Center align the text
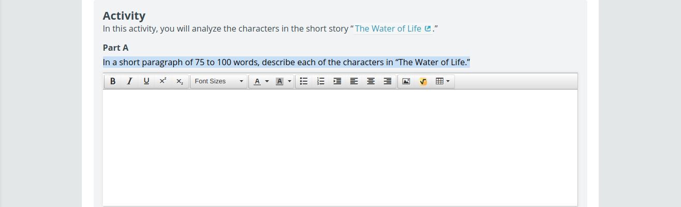 click(371, 81)
